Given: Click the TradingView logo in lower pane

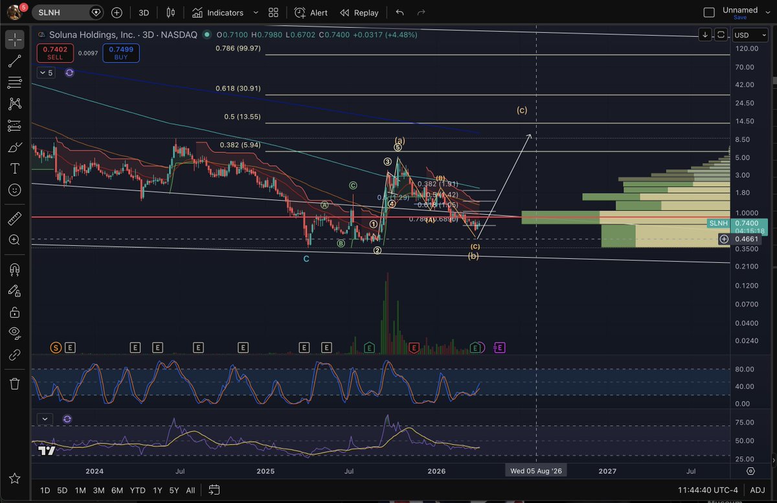Looking at the screenshot, I should coord(46,451).
